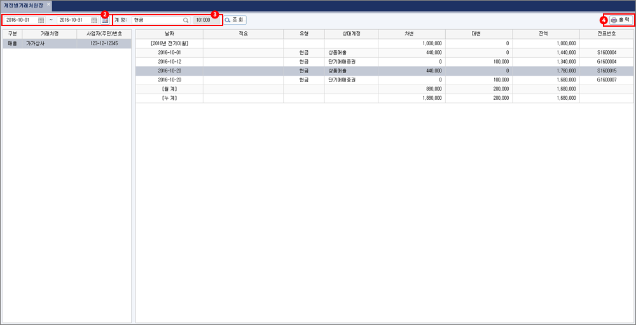Click the 현금 type cell in the 2016-10-12 row
This screenshot has height=325, width=636.
tap(304, 62)
